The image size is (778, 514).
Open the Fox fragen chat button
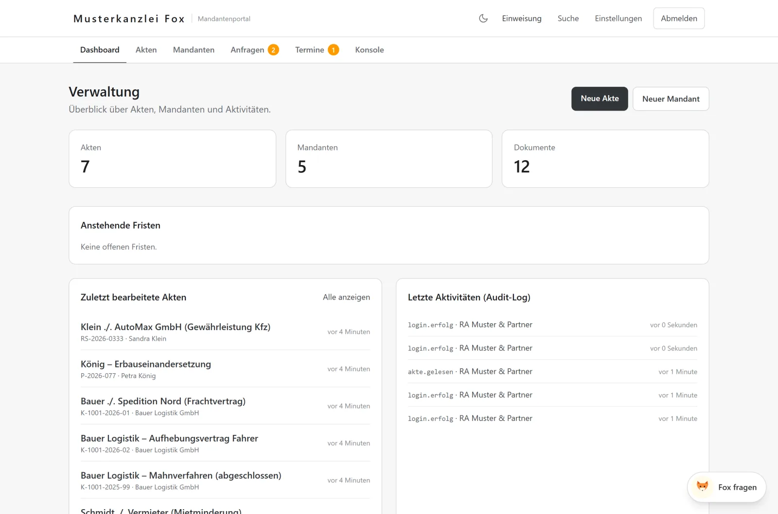(726, 487)
